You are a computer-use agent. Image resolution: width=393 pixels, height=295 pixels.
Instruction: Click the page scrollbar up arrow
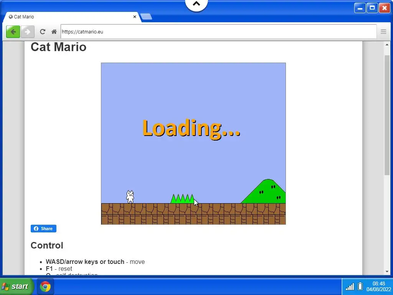pos(387,45)
